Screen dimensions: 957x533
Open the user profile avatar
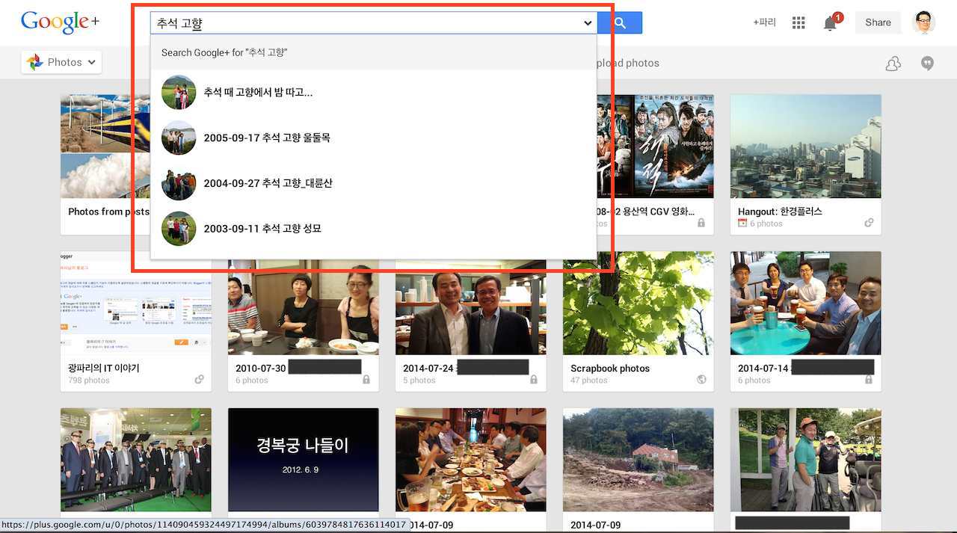(x=924, y=22)
